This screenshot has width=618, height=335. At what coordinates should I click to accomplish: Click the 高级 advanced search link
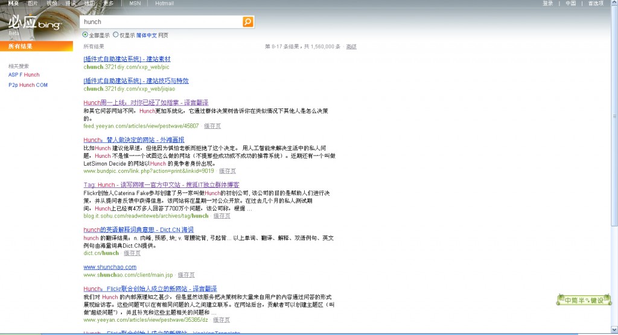click(351, 46)
